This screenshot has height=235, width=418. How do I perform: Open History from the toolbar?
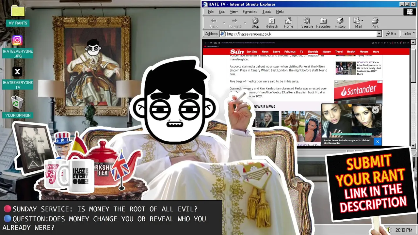click(x=340, y=23)
